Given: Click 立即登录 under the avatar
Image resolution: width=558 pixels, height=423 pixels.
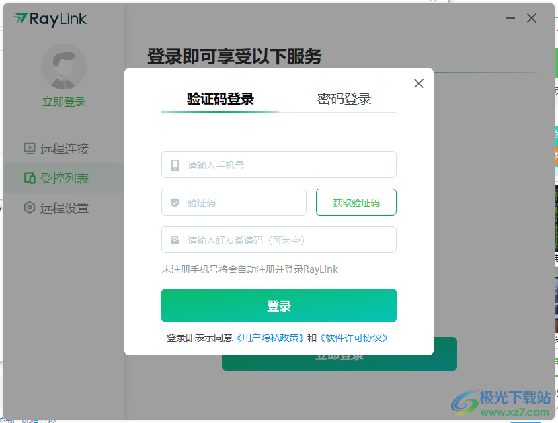Looking at the screenshot, I should pyautogui.click(x=64, y=102).
